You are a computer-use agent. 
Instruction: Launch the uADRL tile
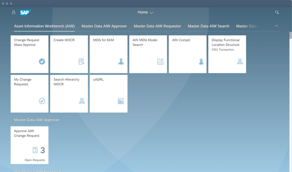[x=109, y=94]
